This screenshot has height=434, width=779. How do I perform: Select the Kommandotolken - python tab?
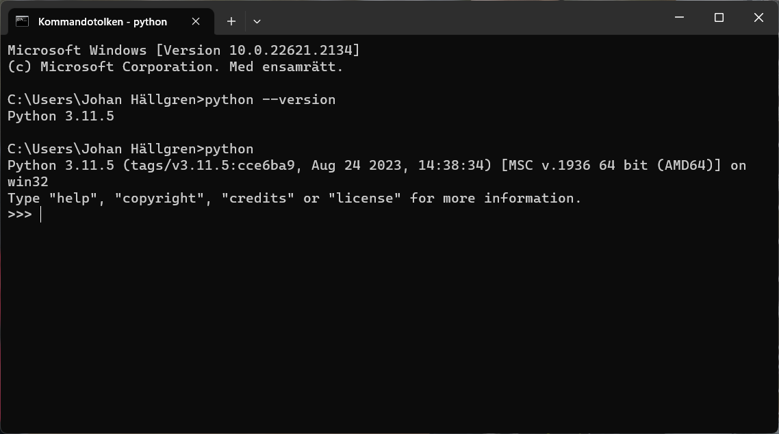click(103, 21)
